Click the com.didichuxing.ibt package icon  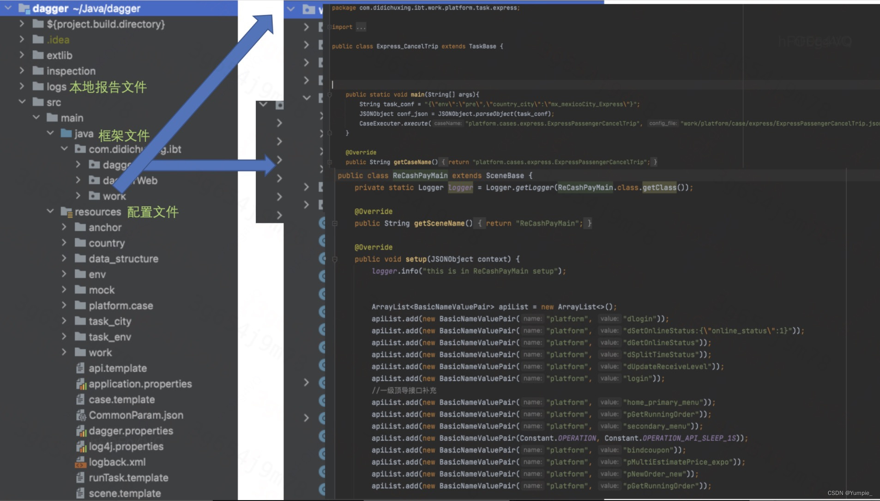click(80, 149)
